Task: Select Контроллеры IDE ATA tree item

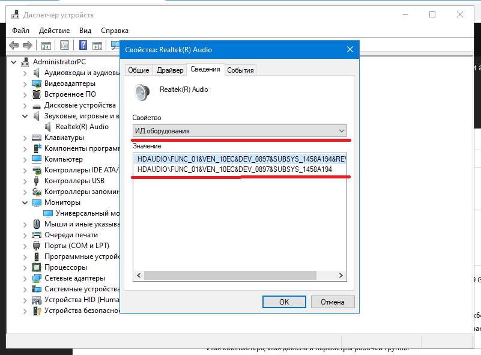Action: [x=82, y=170]
